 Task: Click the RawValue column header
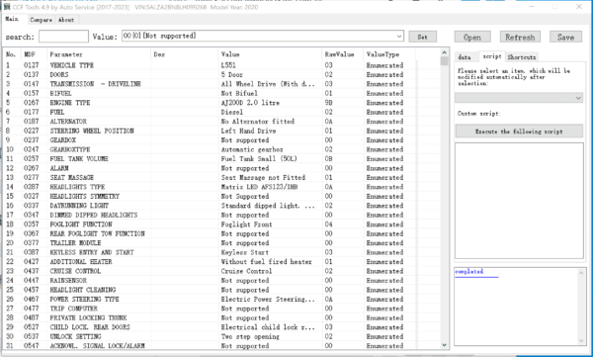pyautogui.click(x=342, y=54)
